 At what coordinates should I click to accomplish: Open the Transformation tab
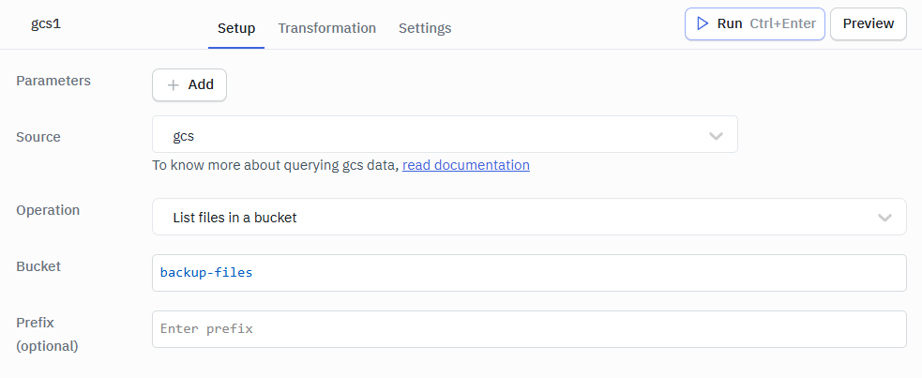(x=326, y=28)
